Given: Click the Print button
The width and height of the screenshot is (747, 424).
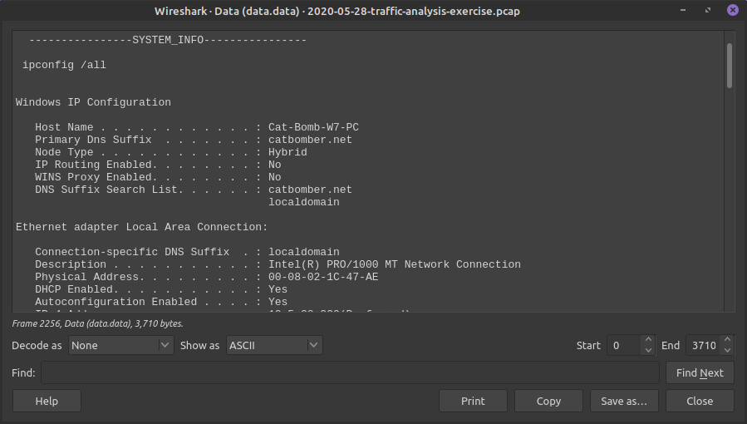Looking at the screenshot, I should coord(473,401).
